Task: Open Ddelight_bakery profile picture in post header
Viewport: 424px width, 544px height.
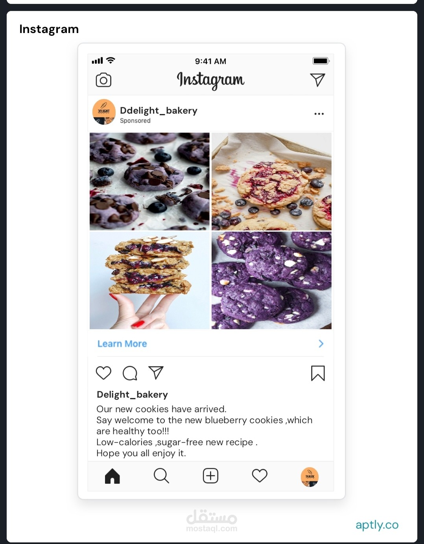Action: 104,112
